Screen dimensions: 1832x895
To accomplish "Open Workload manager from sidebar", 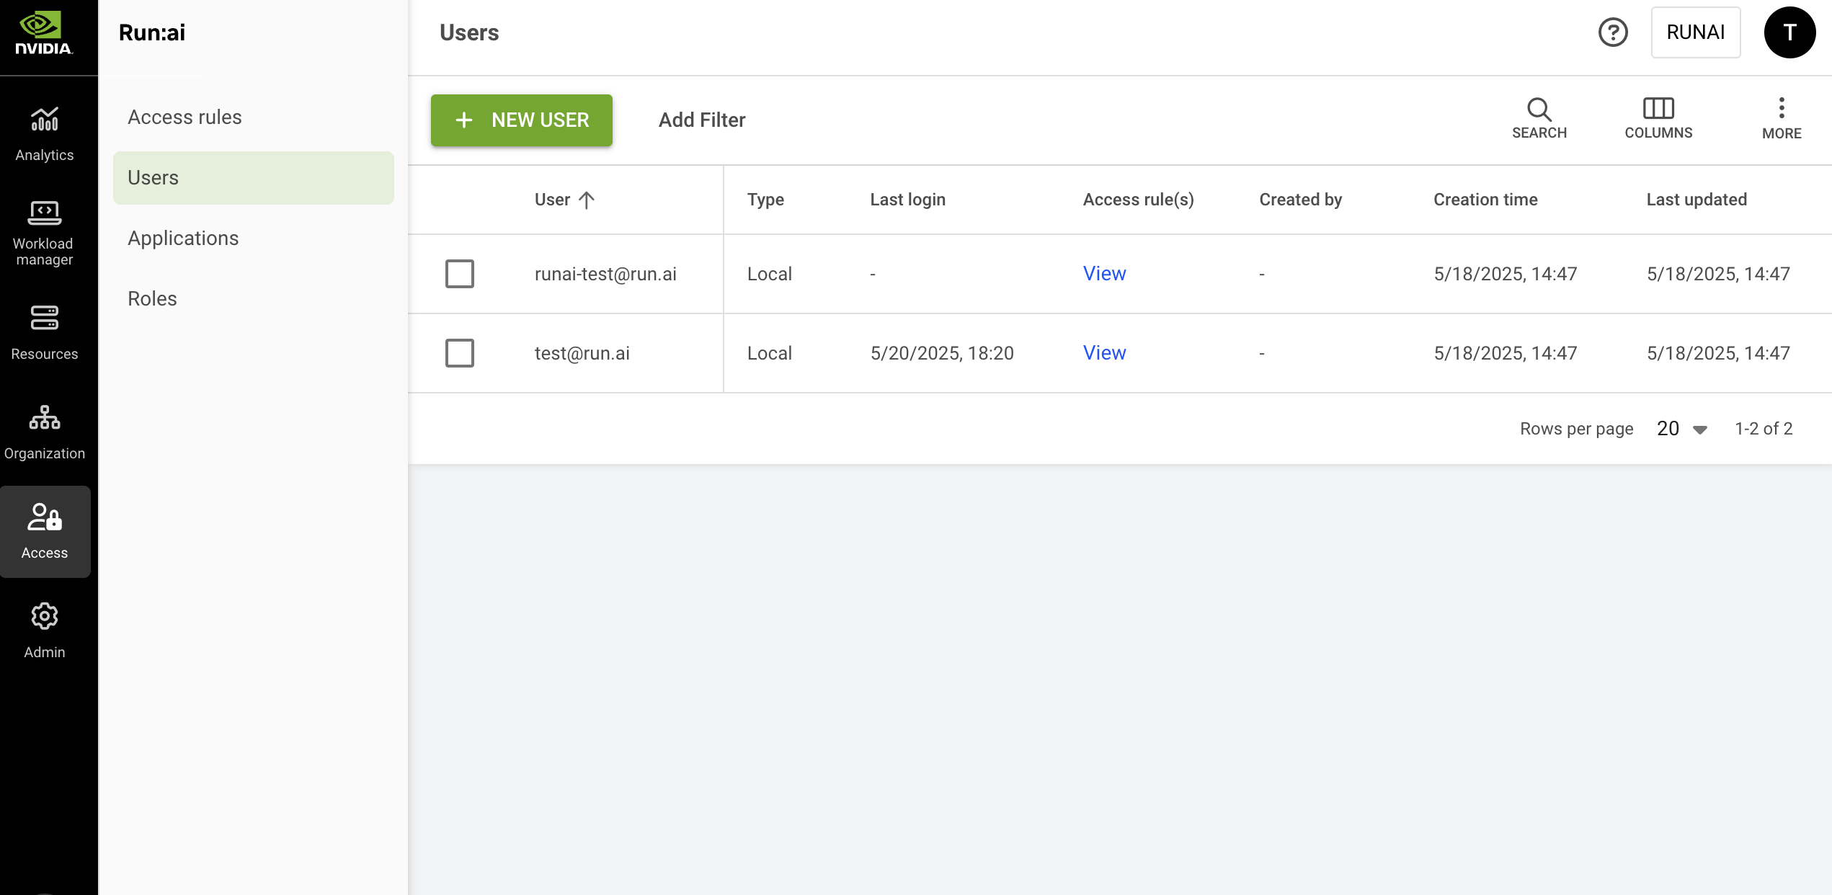I will click(x=44, y=213).
